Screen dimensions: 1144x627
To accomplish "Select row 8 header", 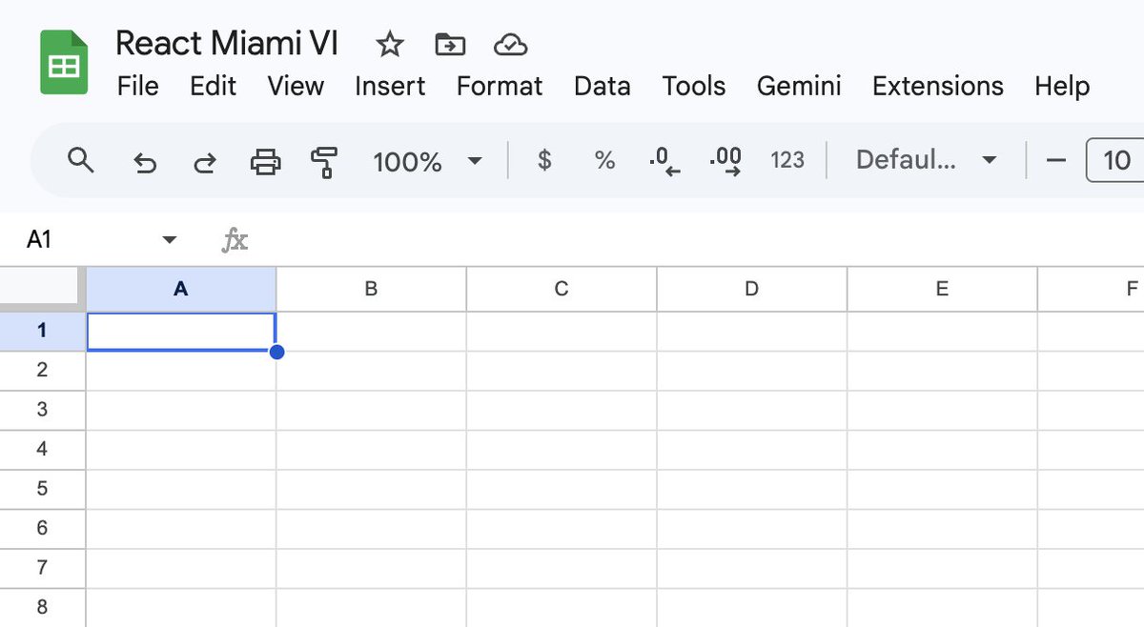I will tap(43, 608).
